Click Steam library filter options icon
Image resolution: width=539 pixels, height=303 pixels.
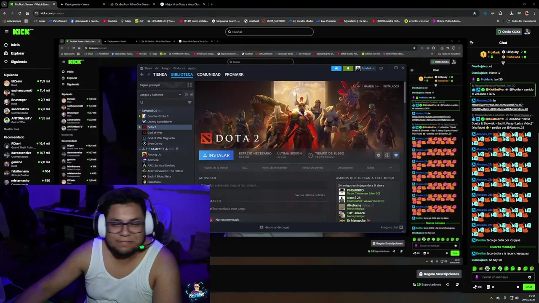click(189, 102)
